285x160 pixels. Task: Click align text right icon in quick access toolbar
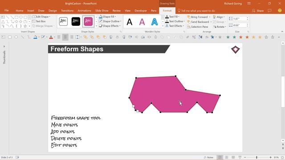tap(72, 37)
